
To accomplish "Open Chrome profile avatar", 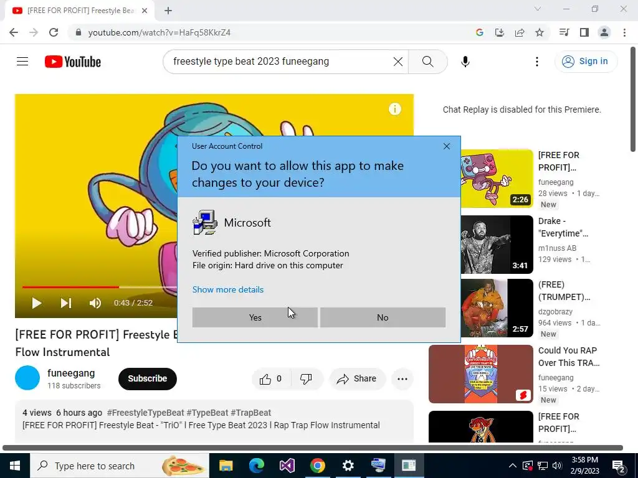I will point(604,32).
